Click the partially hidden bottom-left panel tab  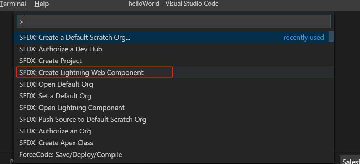[x=11, y=162]
